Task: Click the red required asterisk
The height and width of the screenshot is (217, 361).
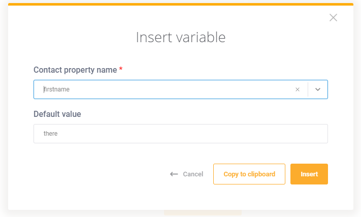Action: tap(121, 69)
